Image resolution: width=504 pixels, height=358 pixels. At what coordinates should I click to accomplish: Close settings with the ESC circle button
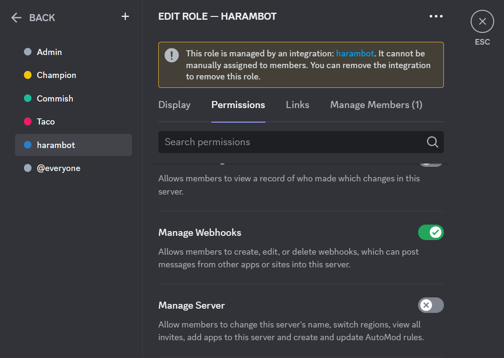[482, 22]
